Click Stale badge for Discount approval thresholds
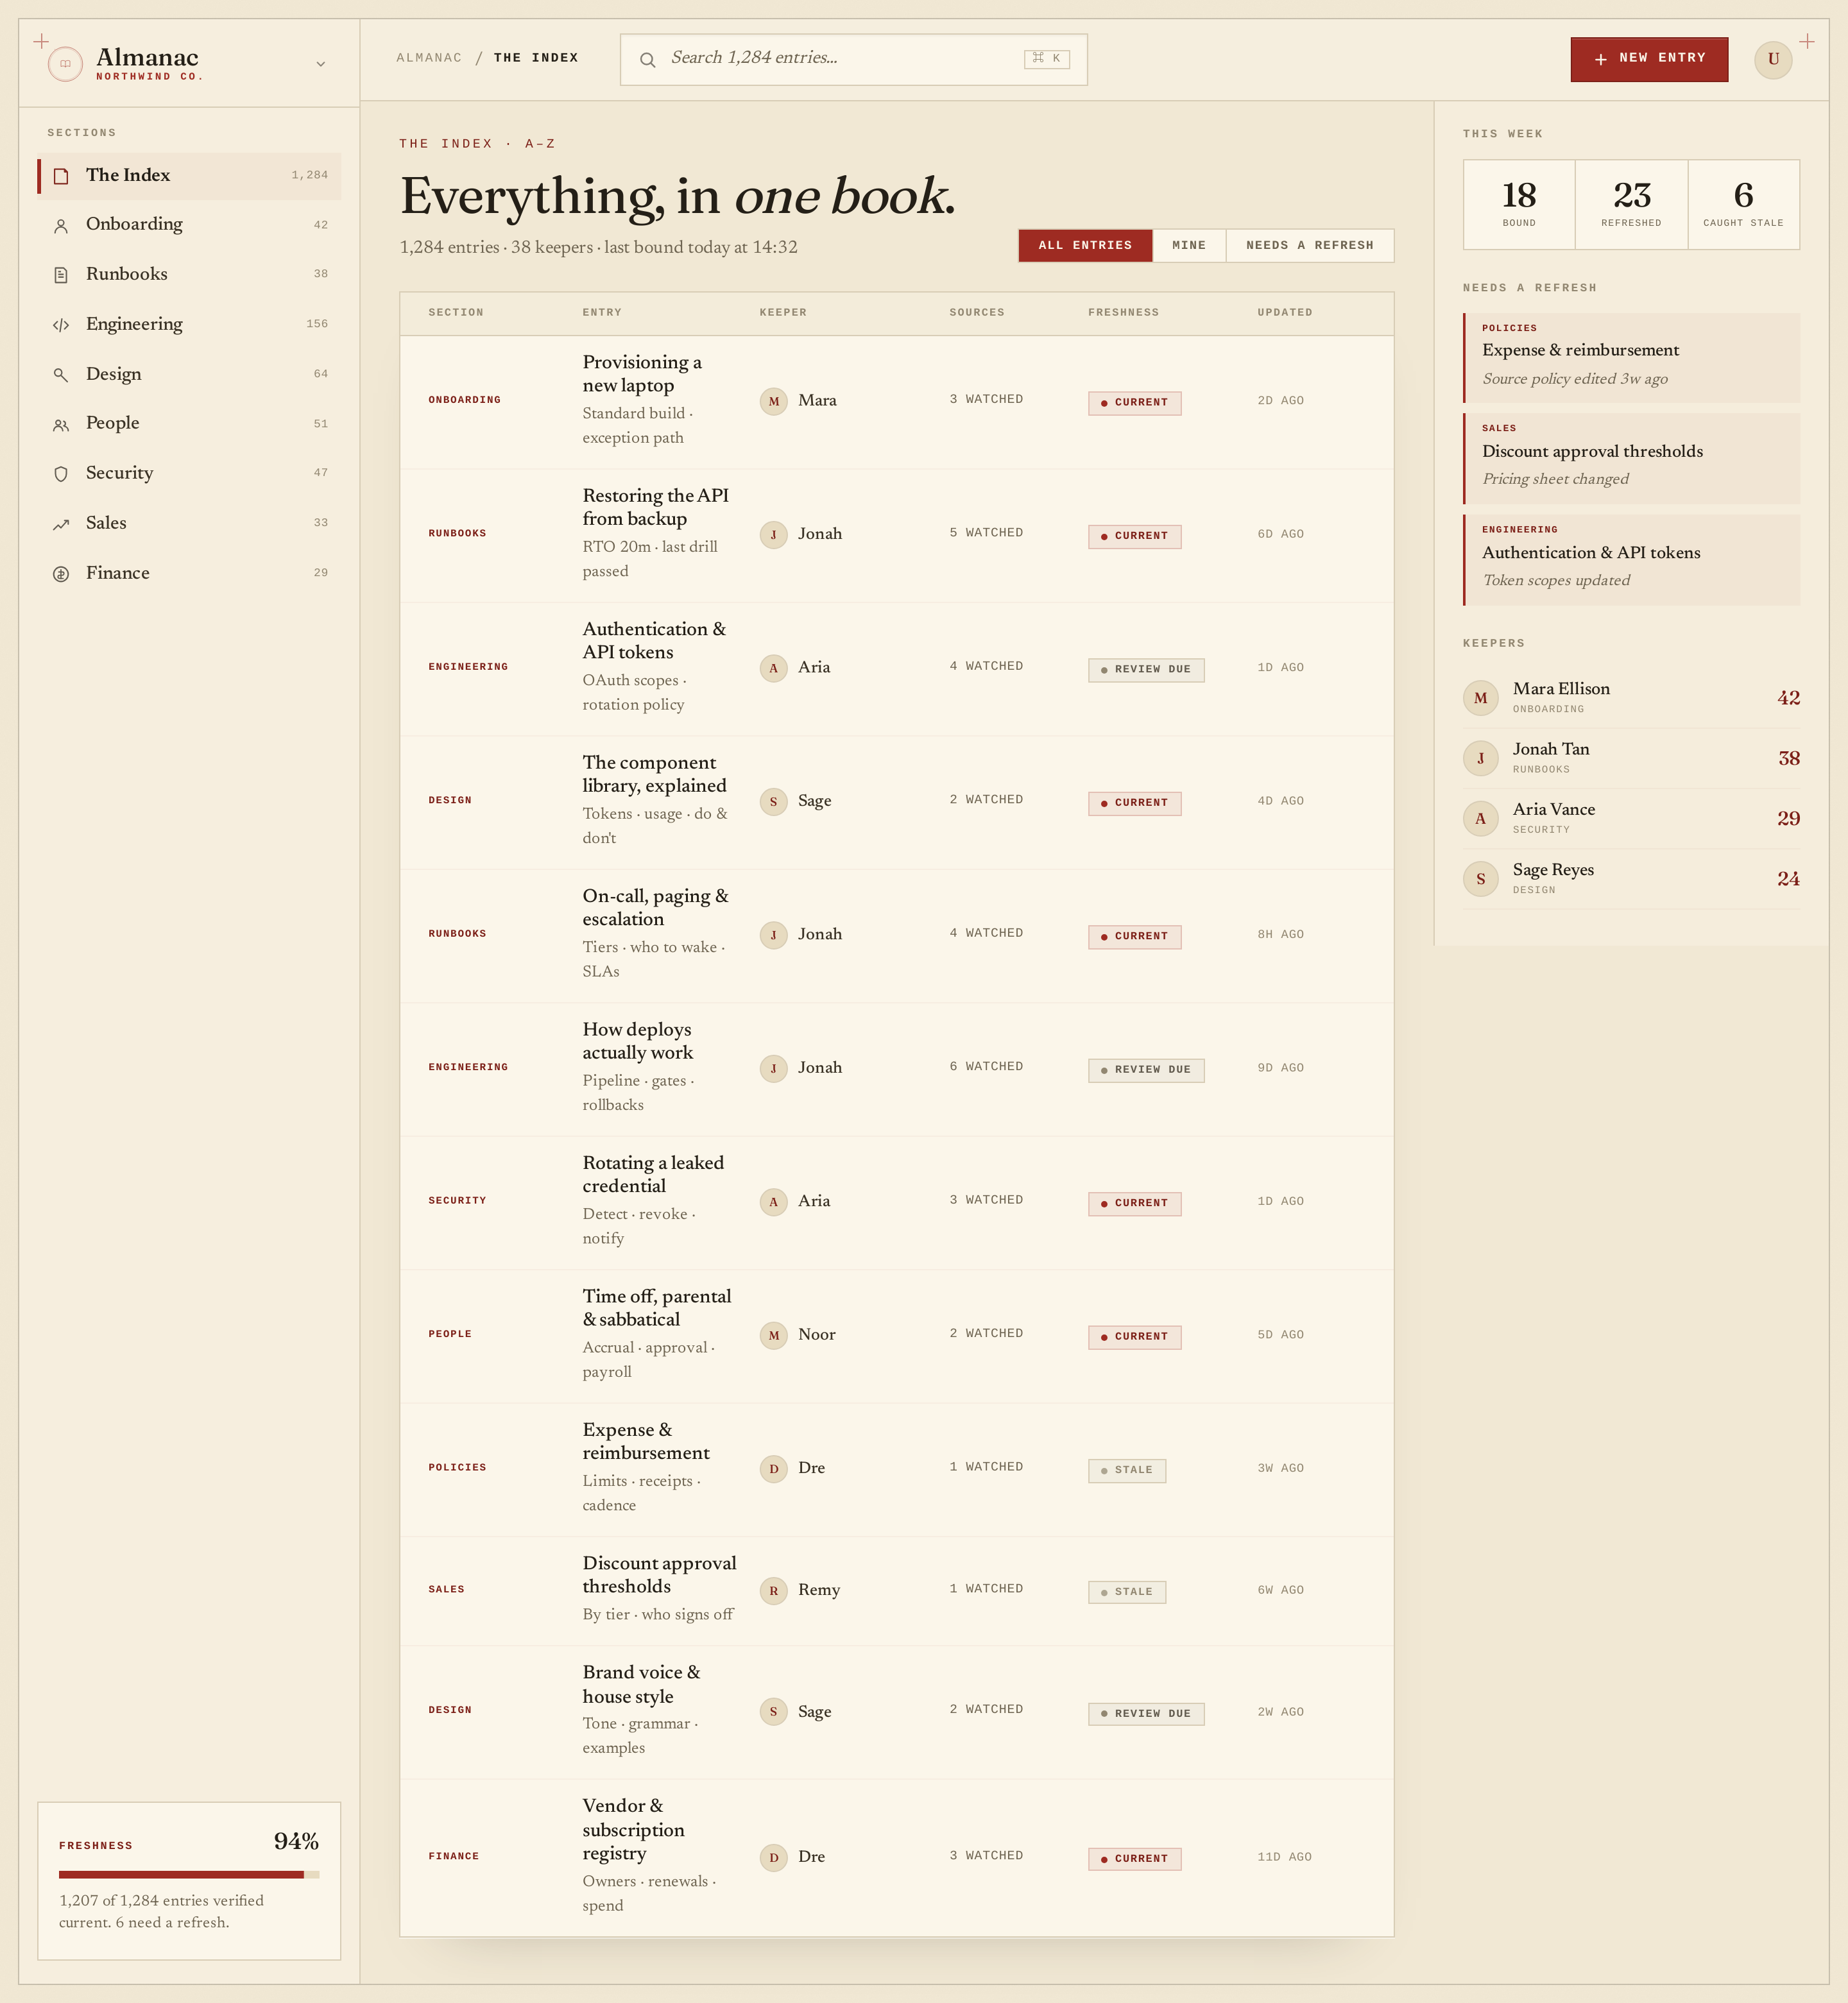The width and height of the screenshot is (1848, 2003). [1126, 1592]
